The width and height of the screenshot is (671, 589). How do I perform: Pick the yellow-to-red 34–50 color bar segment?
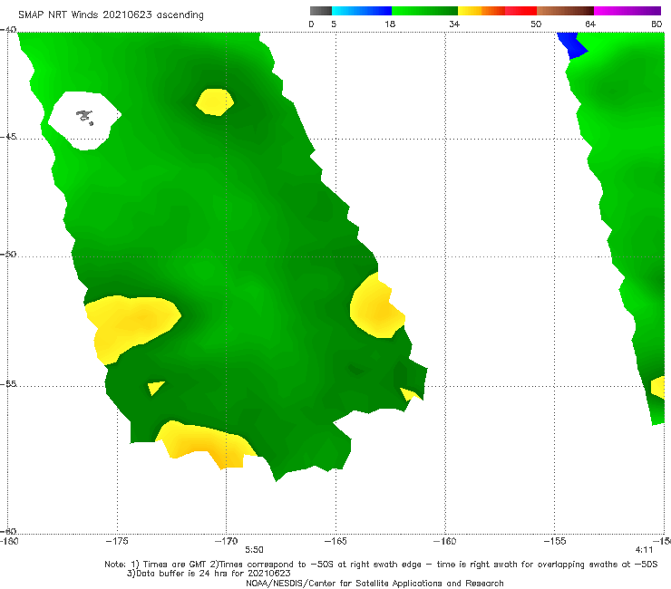(x=497, y=11)
